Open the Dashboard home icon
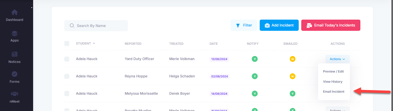393x111 pixels. 15,12
